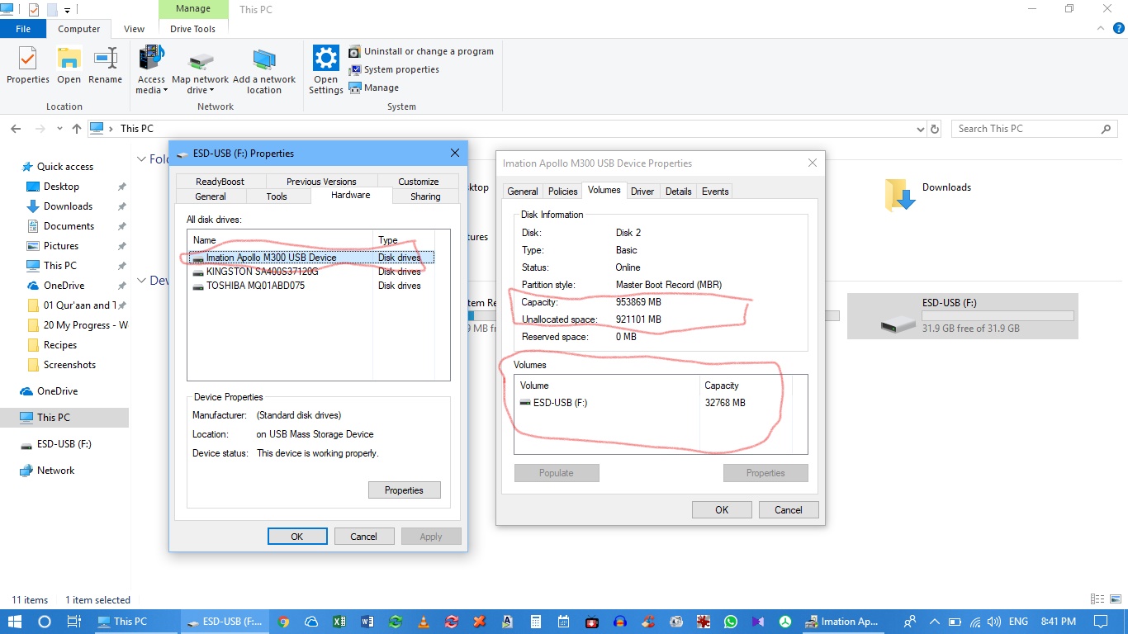Open Microsoft Excel from the taskbar
Screen dimensions: 1128x634
click(x=339, y=621)
